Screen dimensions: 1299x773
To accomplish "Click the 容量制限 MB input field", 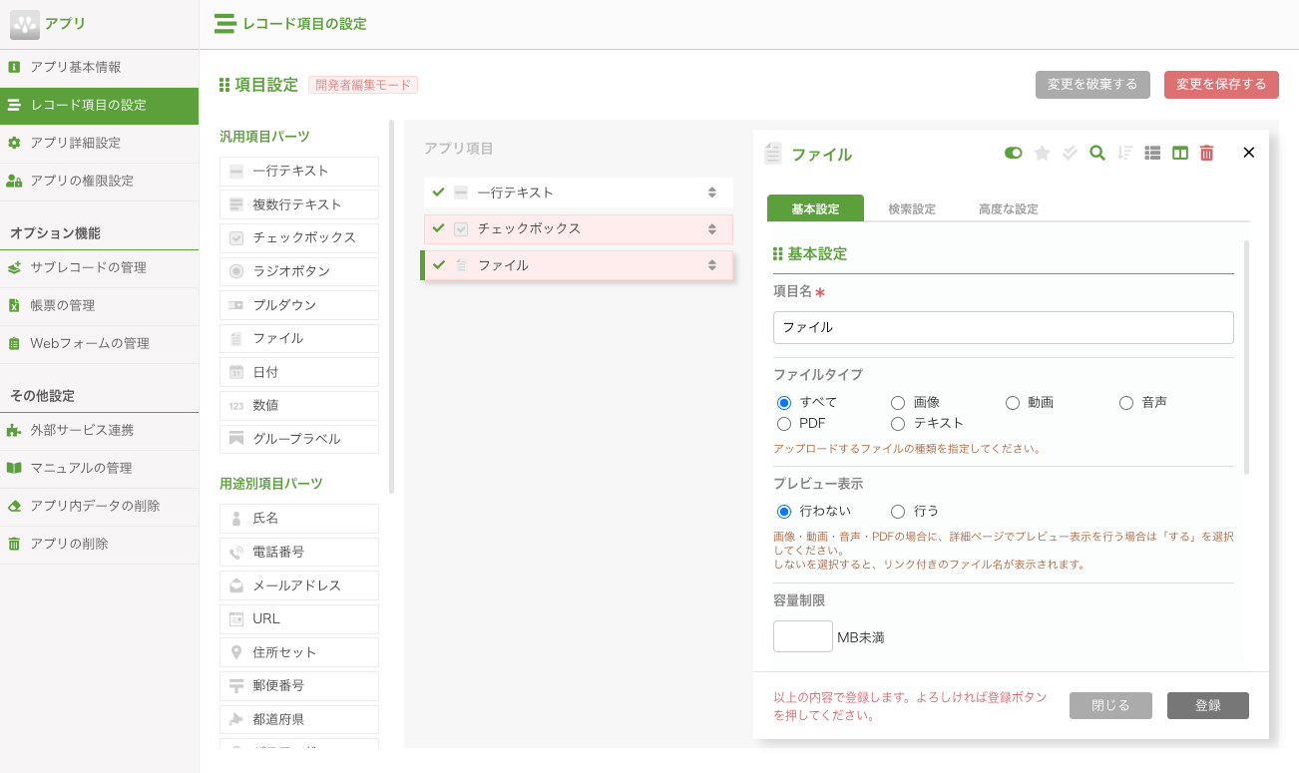I will point(802,635).
